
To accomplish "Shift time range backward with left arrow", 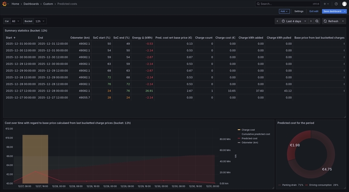I will (x=277, y=21).
